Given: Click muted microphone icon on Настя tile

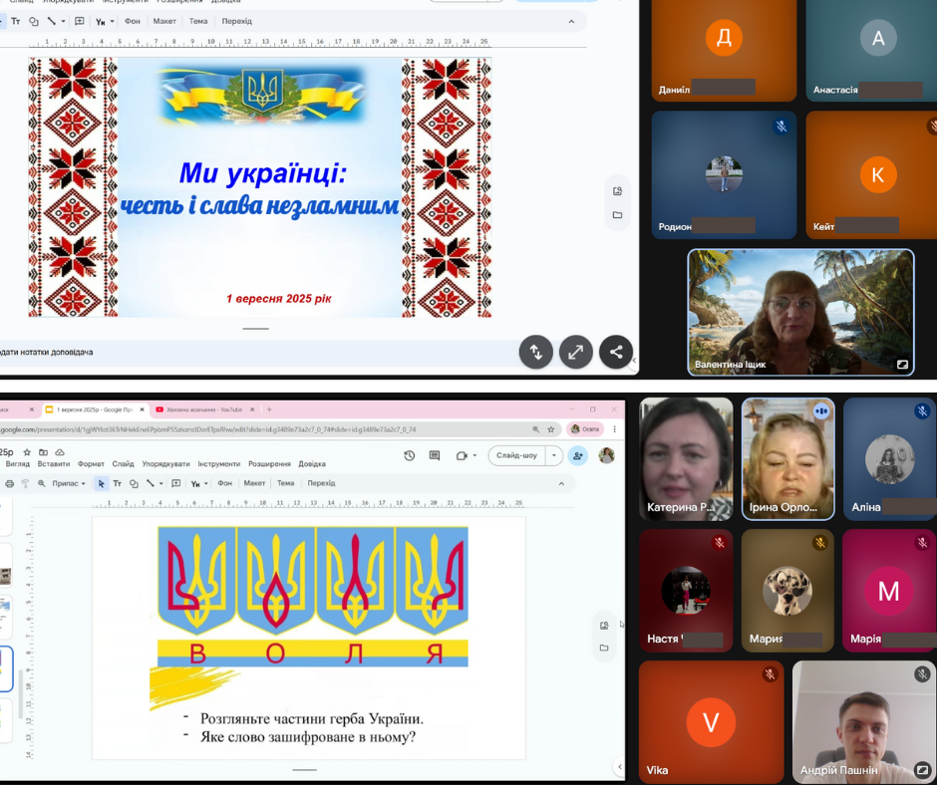Looking at the screenshot, I should [720, 543].
